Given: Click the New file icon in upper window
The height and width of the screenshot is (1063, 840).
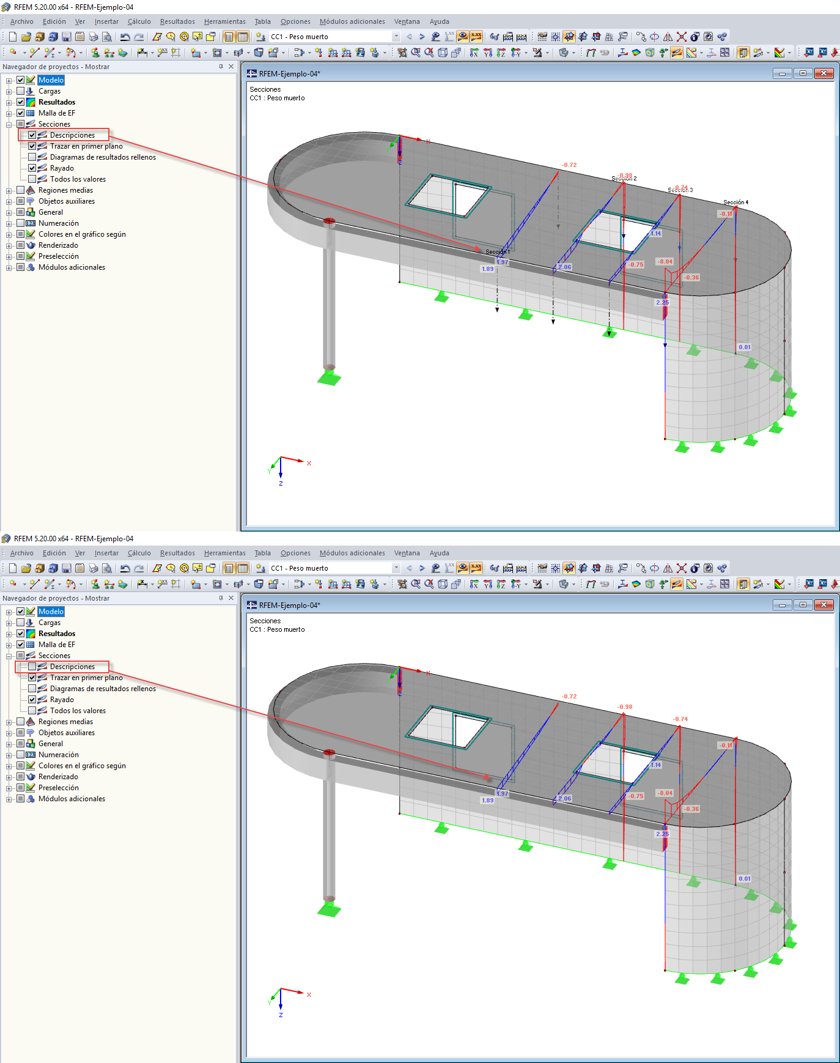Looking at the screenshot, I should pyautogui.click(x=13, y=37).
